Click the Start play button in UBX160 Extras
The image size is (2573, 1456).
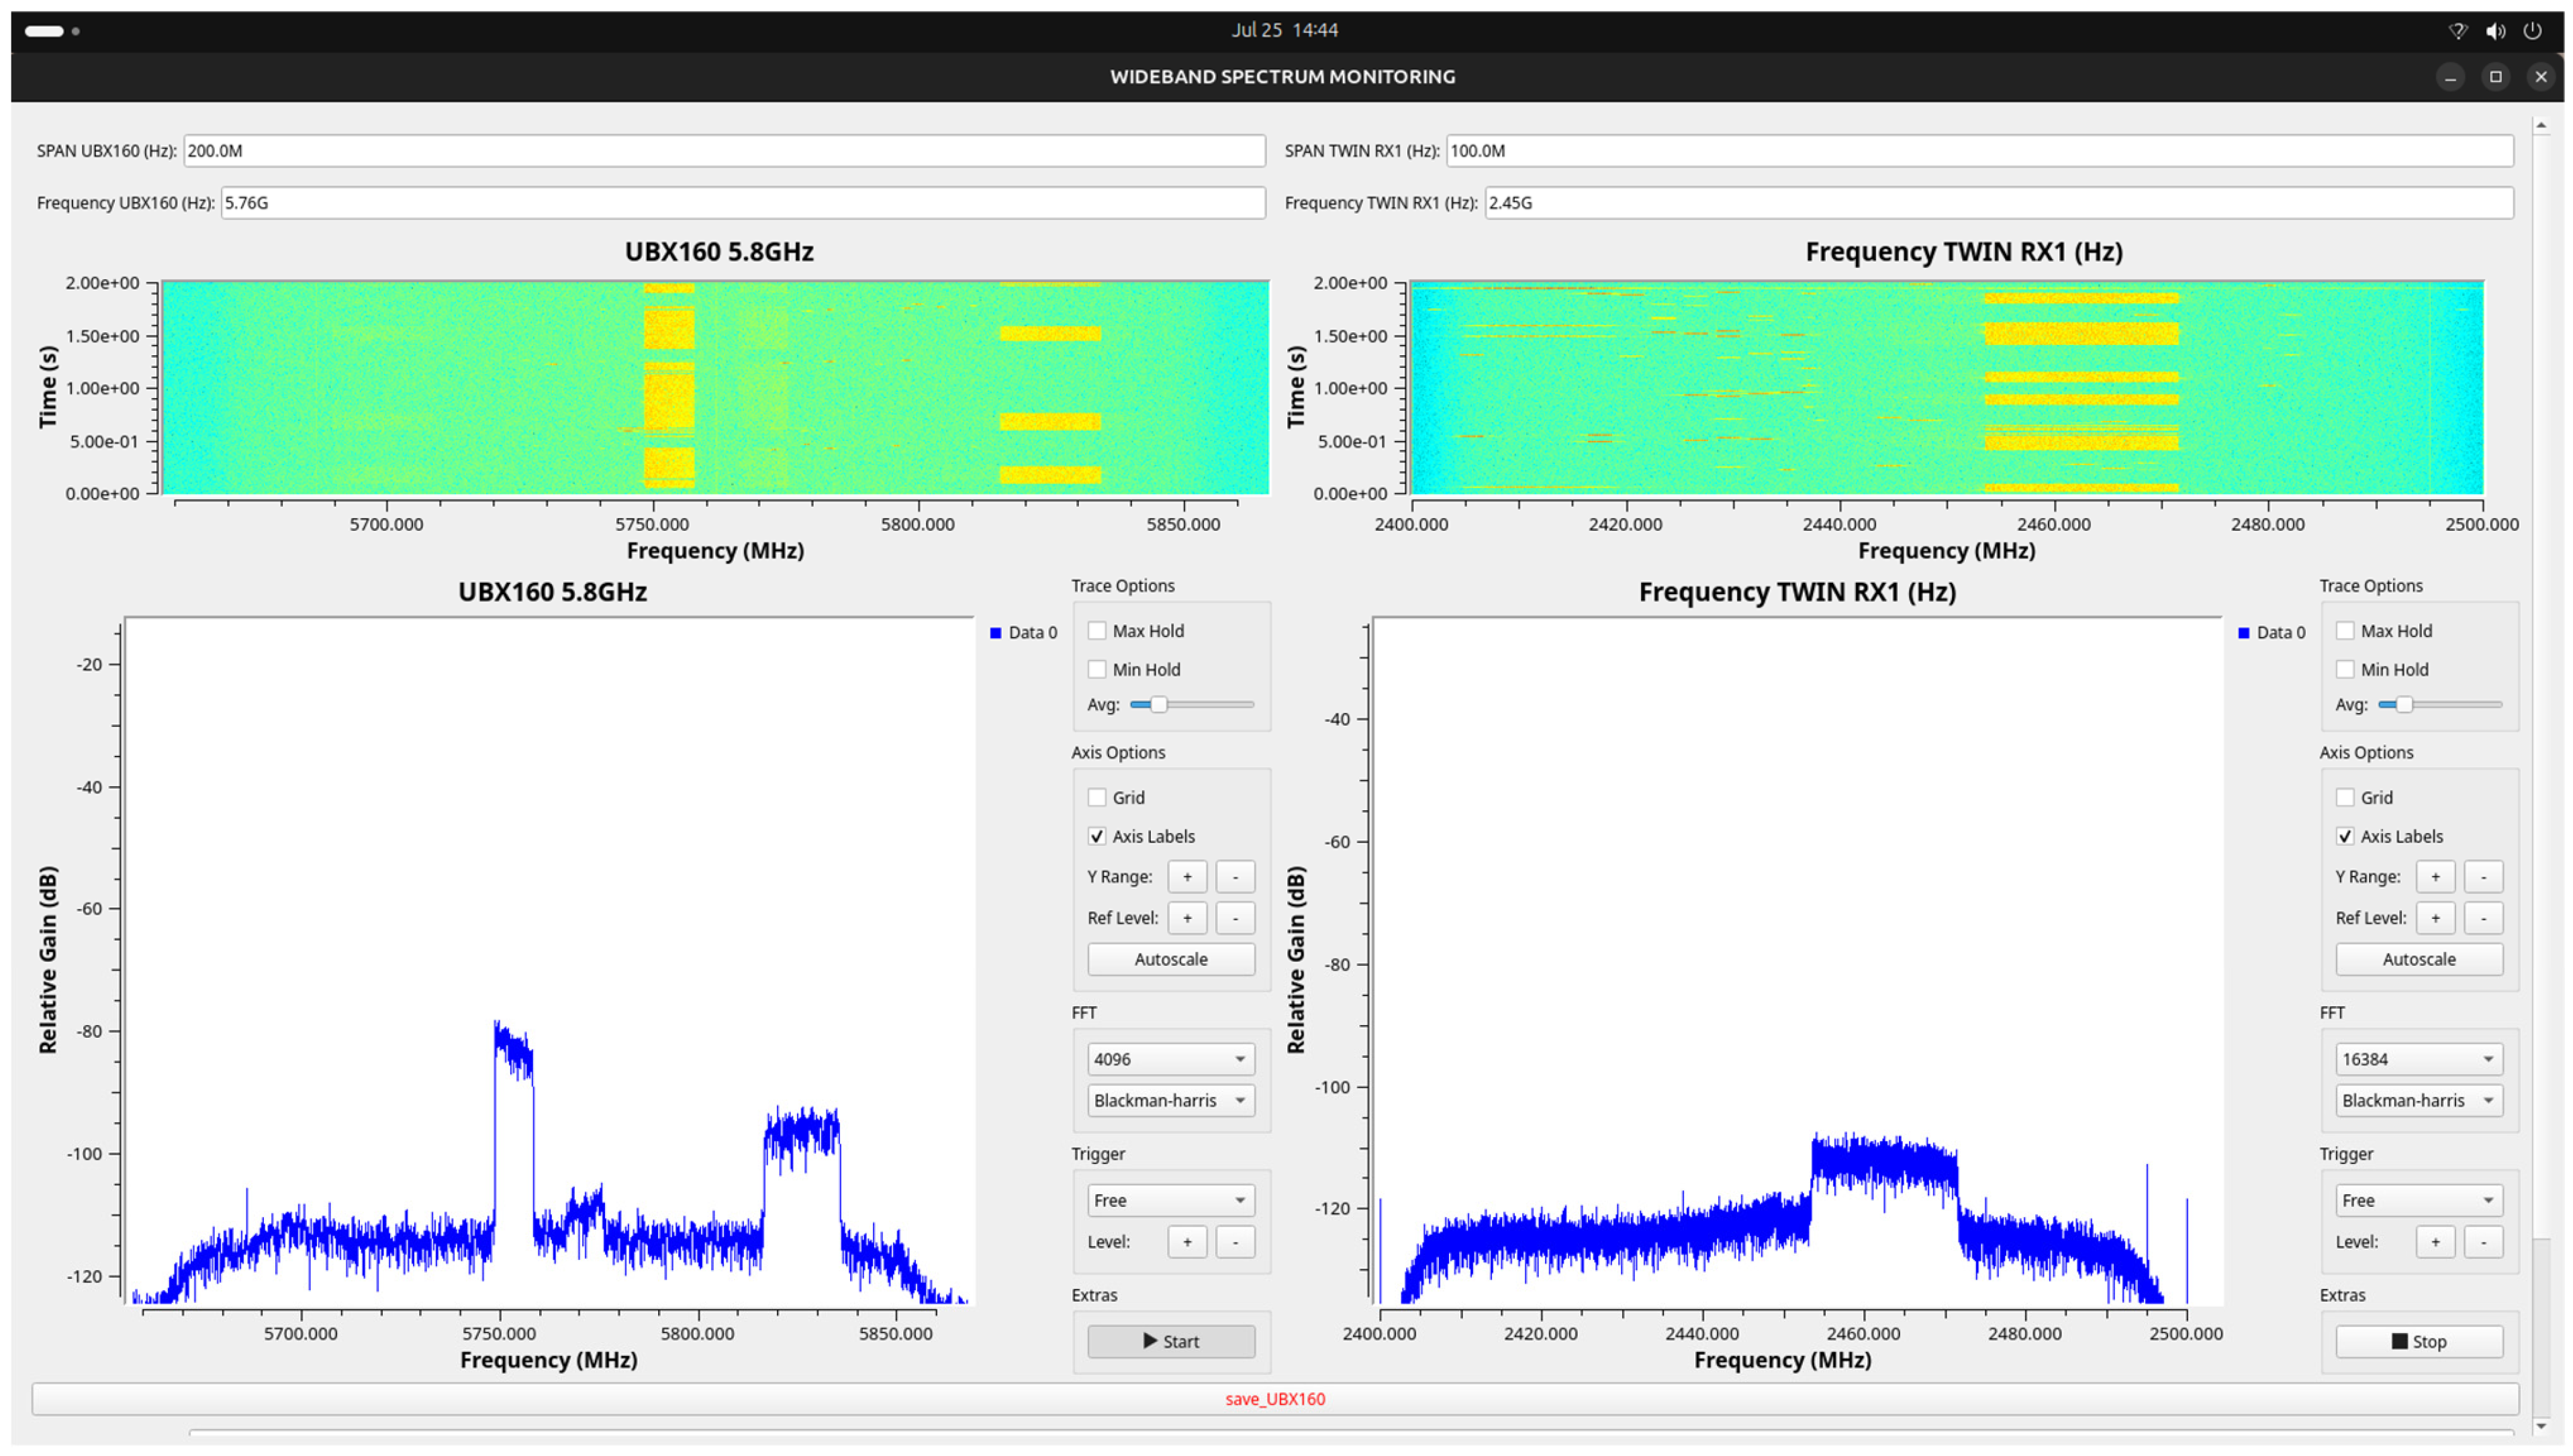click(x=1170, y=1341)
